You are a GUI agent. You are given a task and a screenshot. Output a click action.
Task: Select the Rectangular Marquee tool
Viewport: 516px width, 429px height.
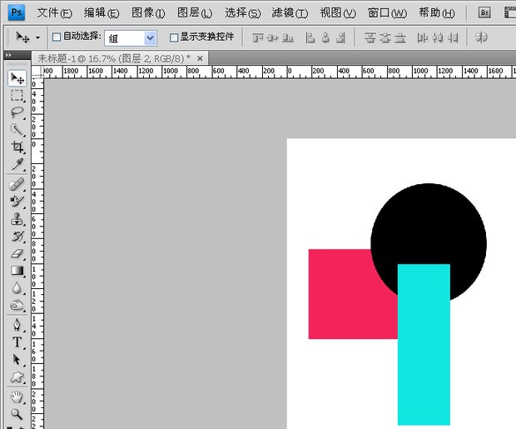pos(17,96)
